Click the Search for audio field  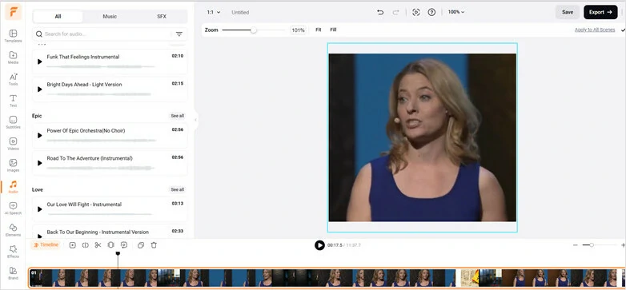[x=102, y=34]
